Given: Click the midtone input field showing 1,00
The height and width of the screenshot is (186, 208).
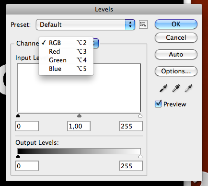Looking at the screenshot, I should pyautogui.click(x=79, y=126).
